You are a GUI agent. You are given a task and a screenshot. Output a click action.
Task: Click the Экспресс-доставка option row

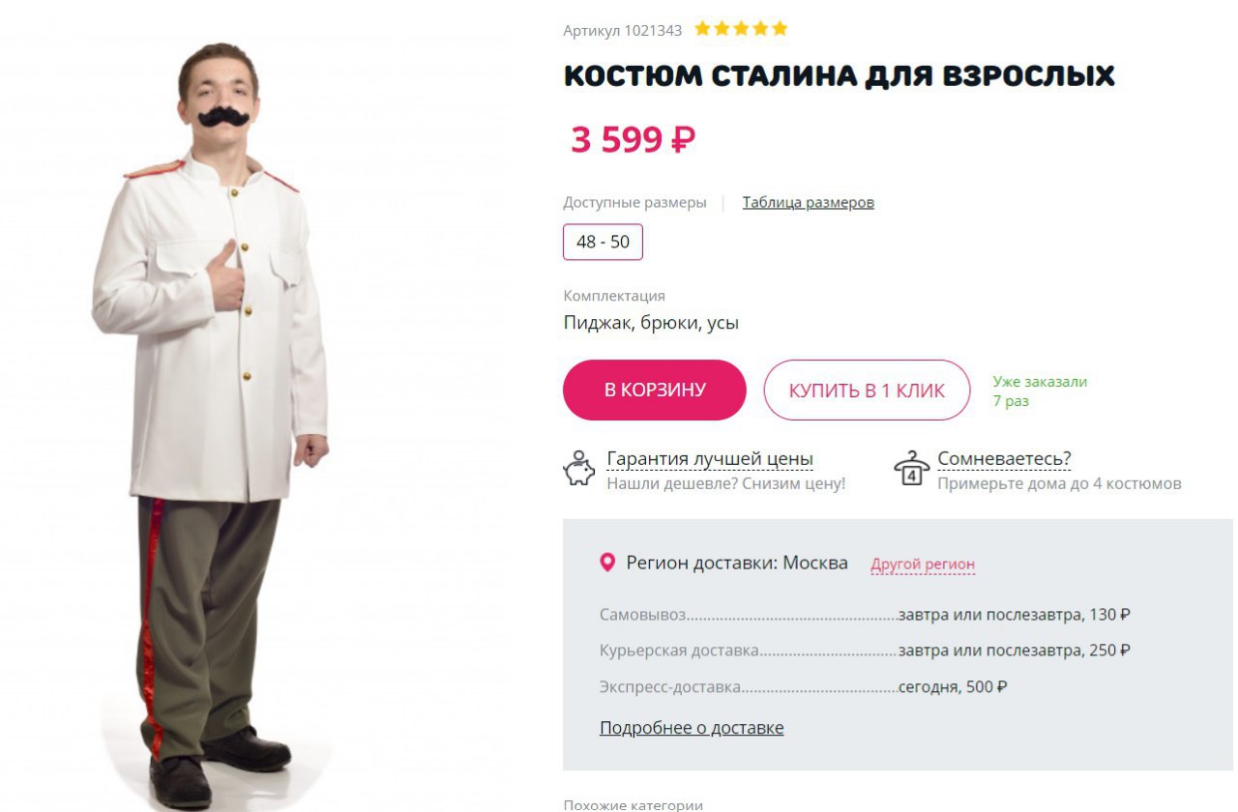pyautogui.click(x=803, y=687)
